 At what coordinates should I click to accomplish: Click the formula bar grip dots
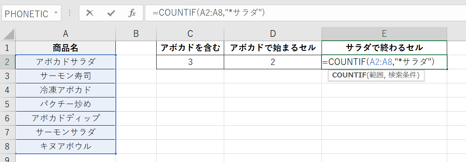(70, 13)
